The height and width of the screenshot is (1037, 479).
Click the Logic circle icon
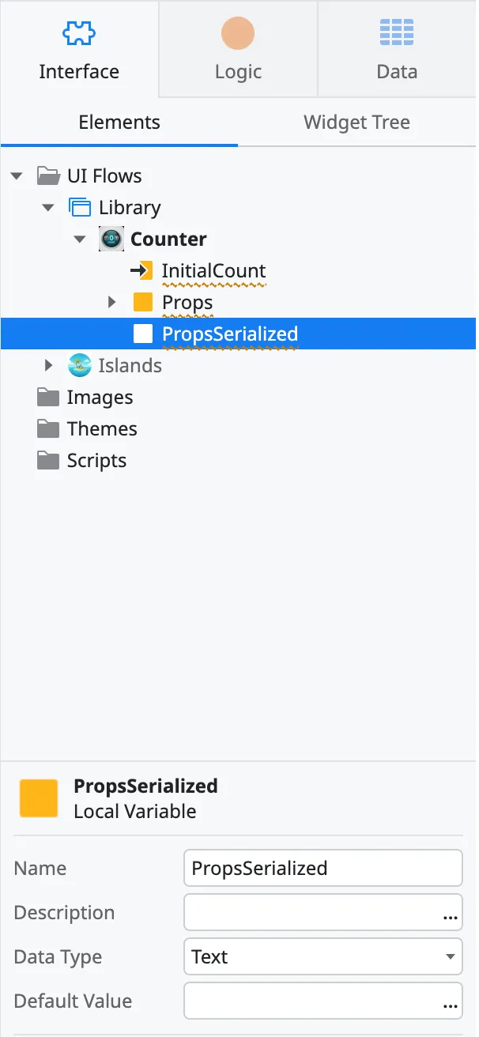238,33
